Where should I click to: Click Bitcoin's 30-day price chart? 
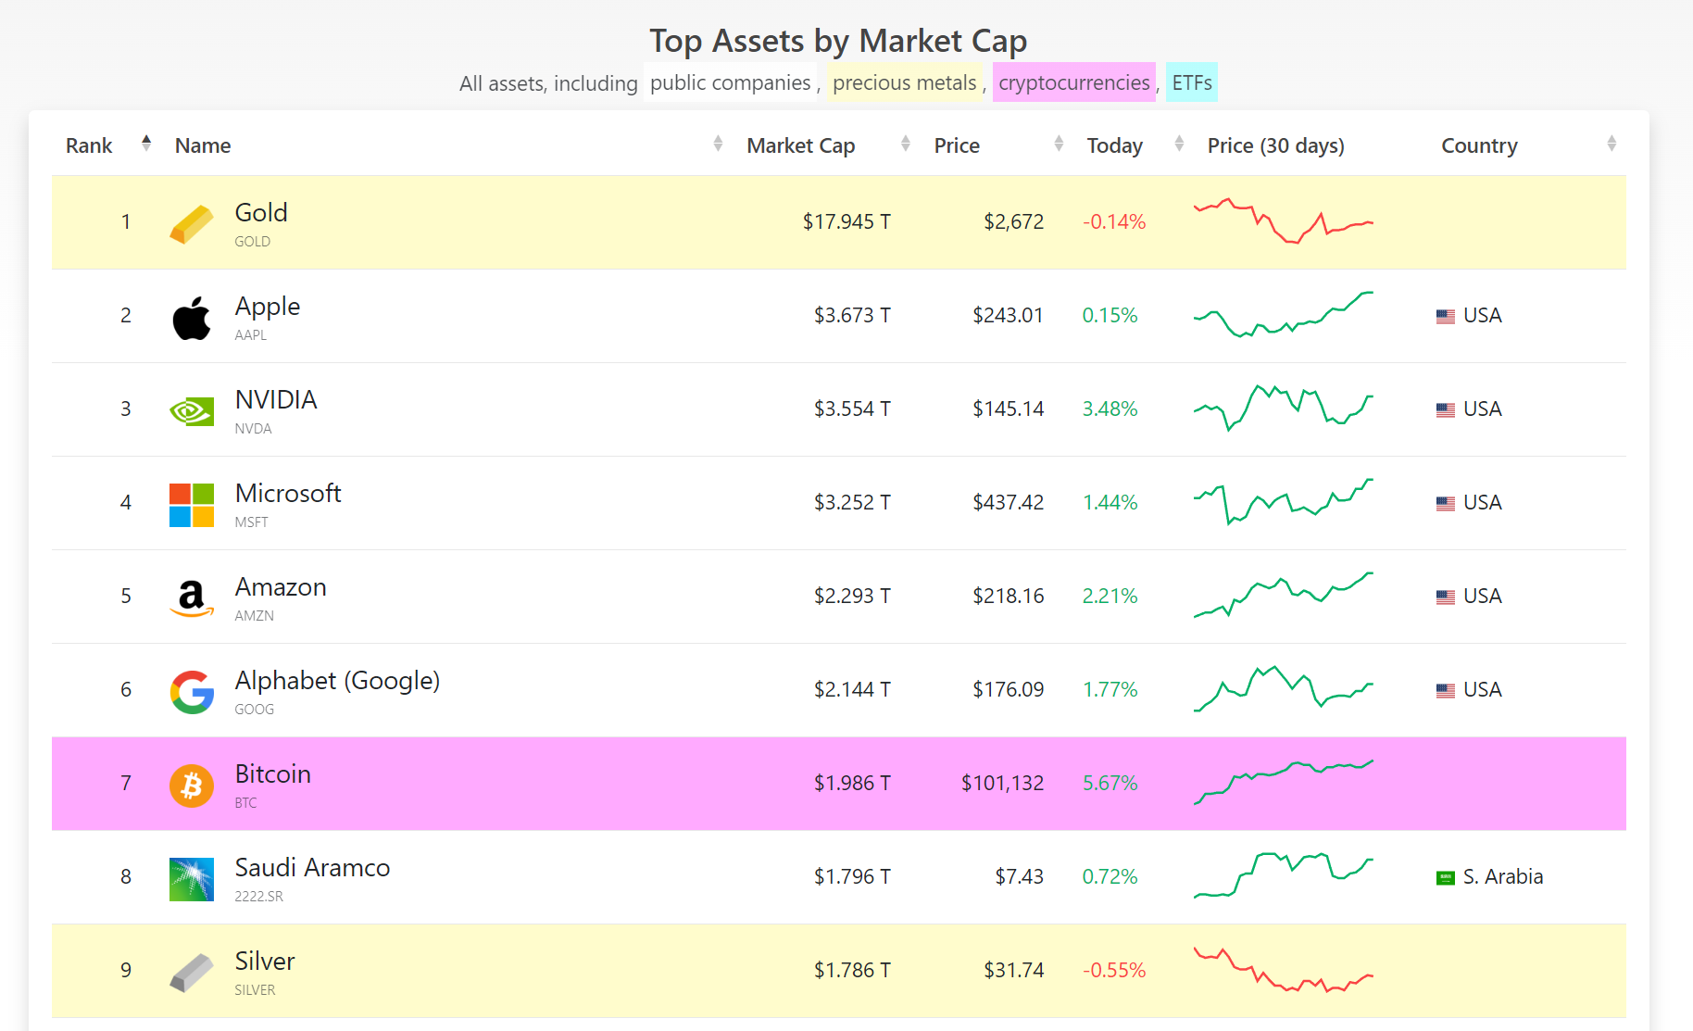pyautogui.click(x=1283, y=782)
